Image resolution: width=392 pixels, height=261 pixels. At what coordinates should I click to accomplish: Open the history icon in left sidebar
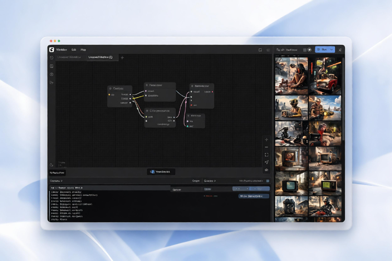[x=52, y=58]
